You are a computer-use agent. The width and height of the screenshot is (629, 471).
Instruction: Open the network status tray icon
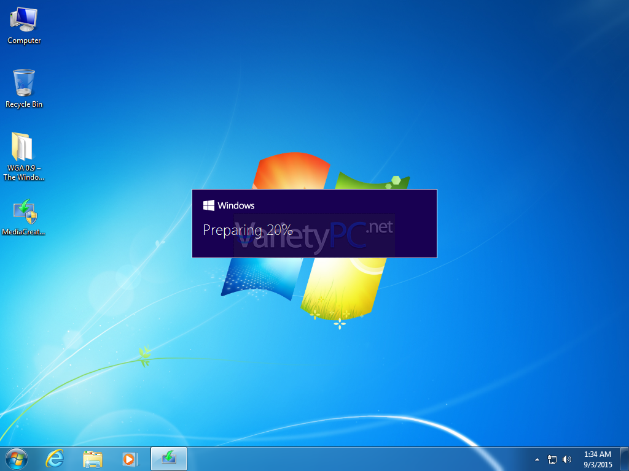(x=552, y=459)
